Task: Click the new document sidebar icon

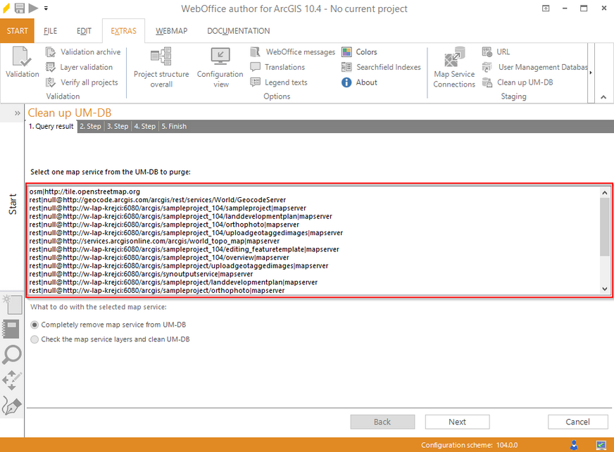Action: [12, 304]
